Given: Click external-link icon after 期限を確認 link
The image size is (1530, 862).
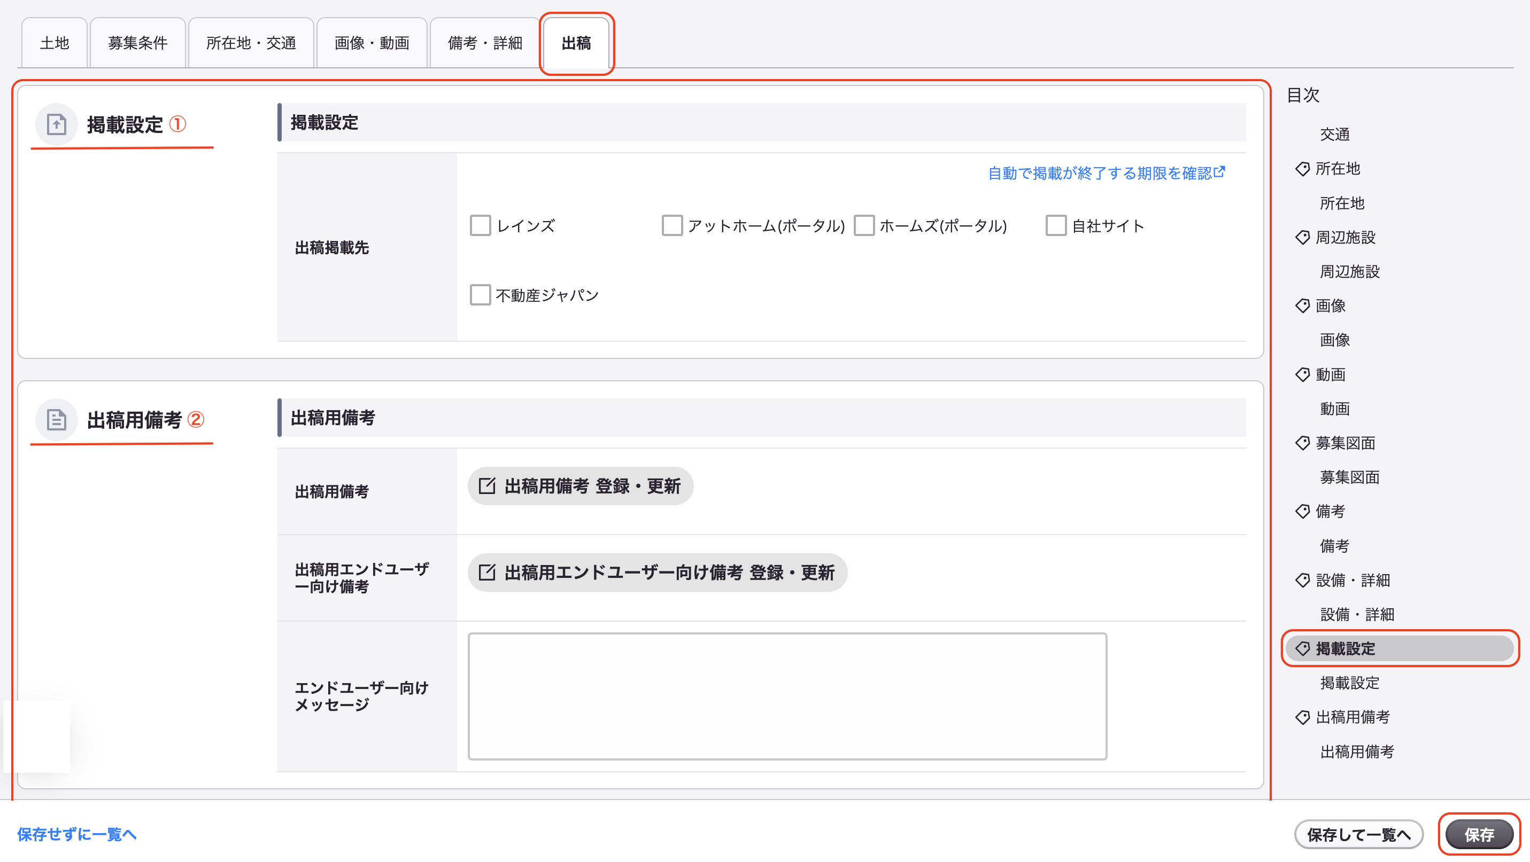Looking at the screenshot, I should point(1219,172).
